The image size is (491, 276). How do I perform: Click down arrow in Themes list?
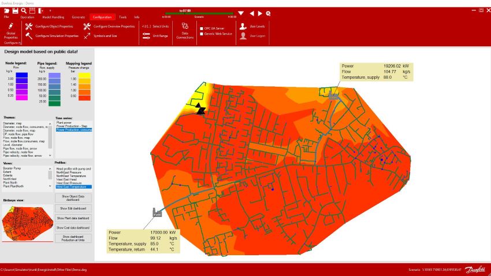(50, 155)
